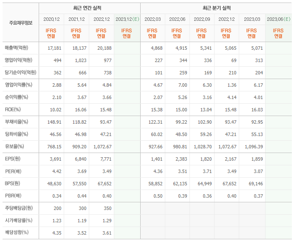Select the BPS(원) row label
Viewport: 294px width, 241px height.
[x=12, y=184]
